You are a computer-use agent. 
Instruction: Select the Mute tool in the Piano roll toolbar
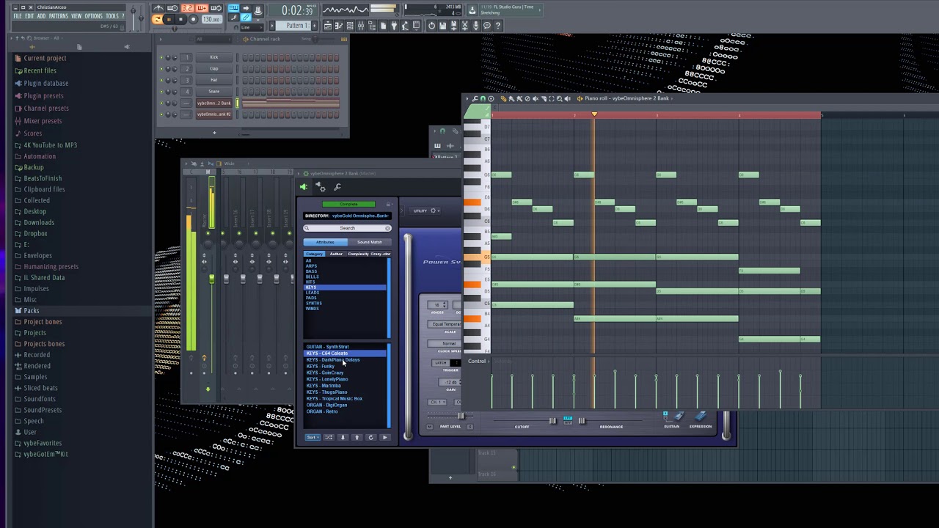point(536,98)
